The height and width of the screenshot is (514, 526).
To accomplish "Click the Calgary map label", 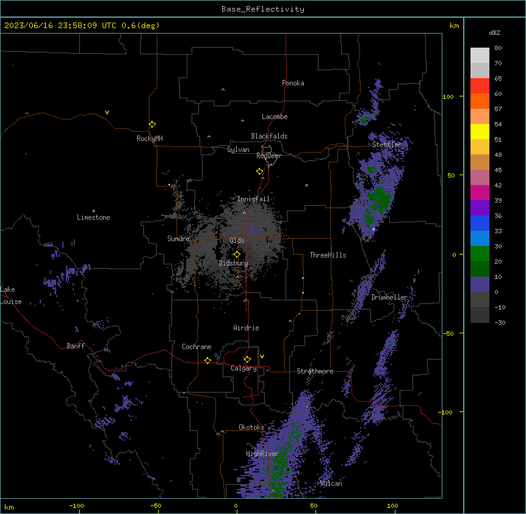I will (243, 368).
